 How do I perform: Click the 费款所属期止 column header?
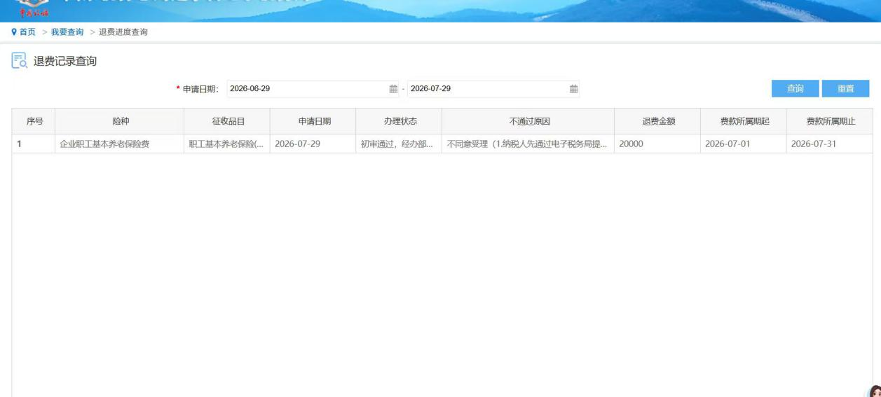[831, 121]
